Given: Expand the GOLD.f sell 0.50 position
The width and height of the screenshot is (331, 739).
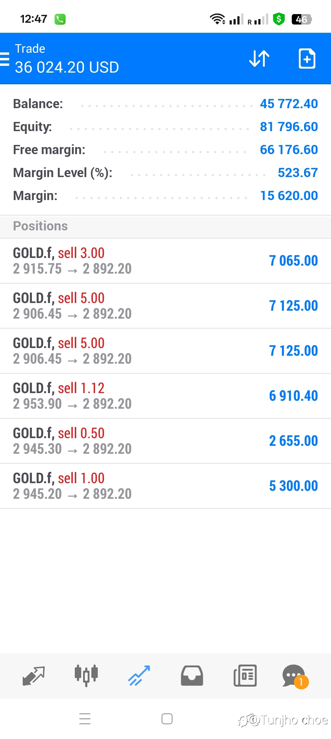Looking at the screenshot, I should 165,441.
